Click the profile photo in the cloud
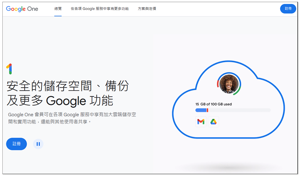Viewport: 300px width, 176px height. coord(229,84)
